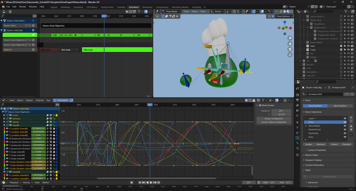356x191 pixels.
Task: Switch to the Geometry Nodes workspace tab
Action: (180, 7)
